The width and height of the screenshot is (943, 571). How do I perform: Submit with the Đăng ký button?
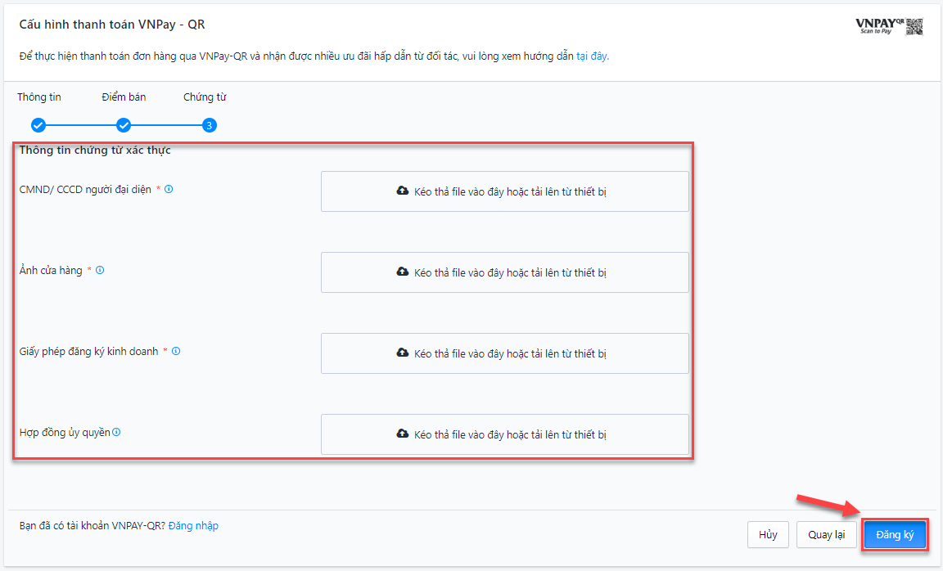click(x=895, y=534)
